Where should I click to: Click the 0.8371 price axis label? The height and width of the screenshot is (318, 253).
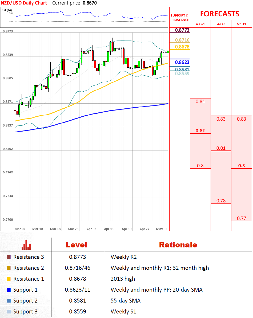click(x=8, y=102)
